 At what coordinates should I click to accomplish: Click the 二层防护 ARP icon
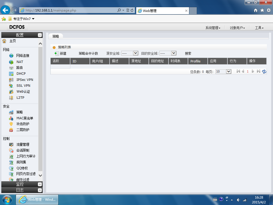[x=11, y=130]
